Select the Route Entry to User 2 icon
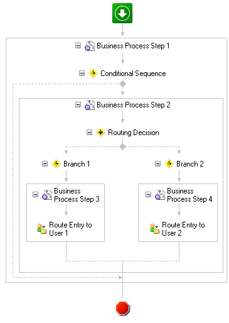 (x=154, y=229)
